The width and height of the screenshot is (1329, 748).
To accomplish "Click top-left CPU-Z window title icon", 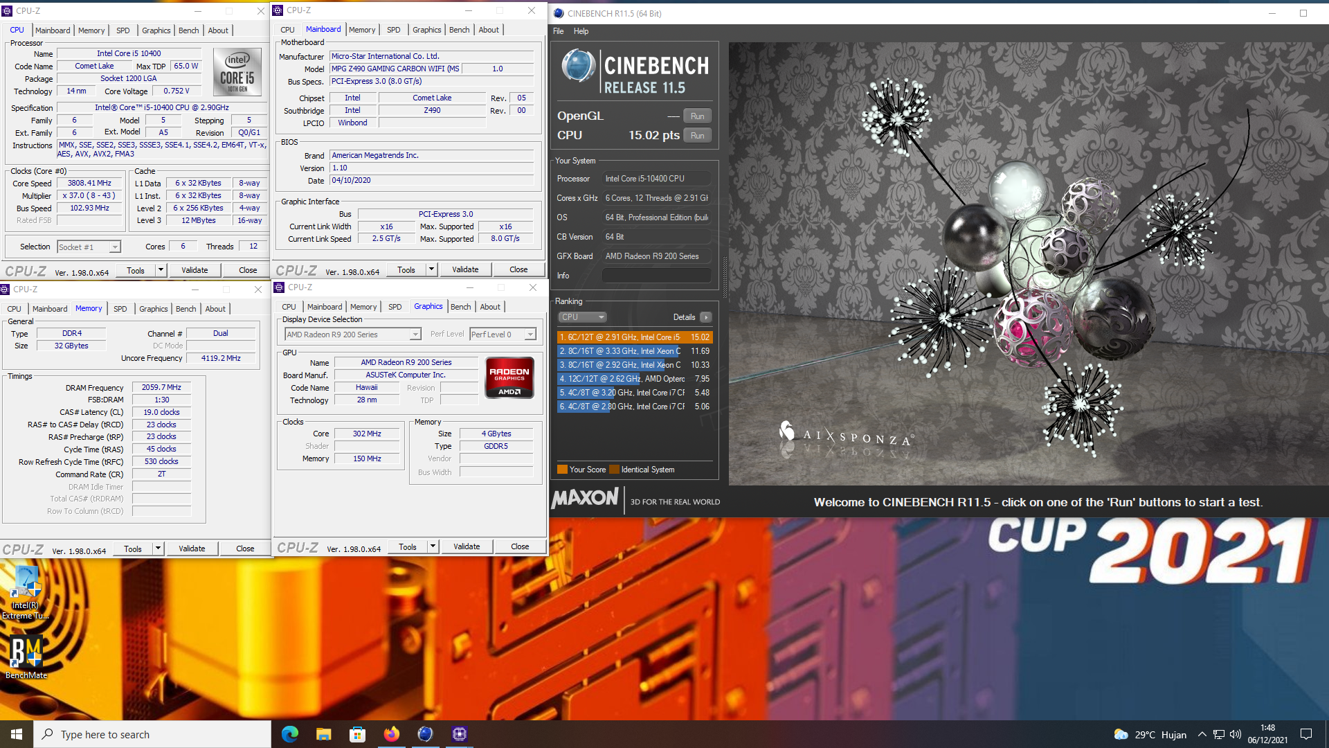I will click(x=7, y=11).
